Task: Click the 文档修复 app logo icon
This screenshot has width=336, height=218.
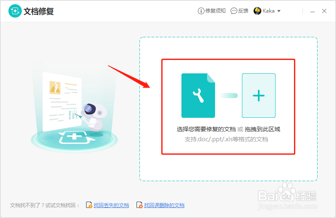Action: pyautogui.click(x=15, y=11)
